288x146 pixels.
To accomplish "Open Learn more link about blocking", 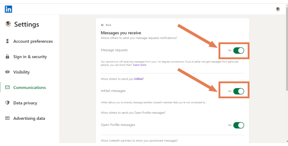I will tap(140, 65).
